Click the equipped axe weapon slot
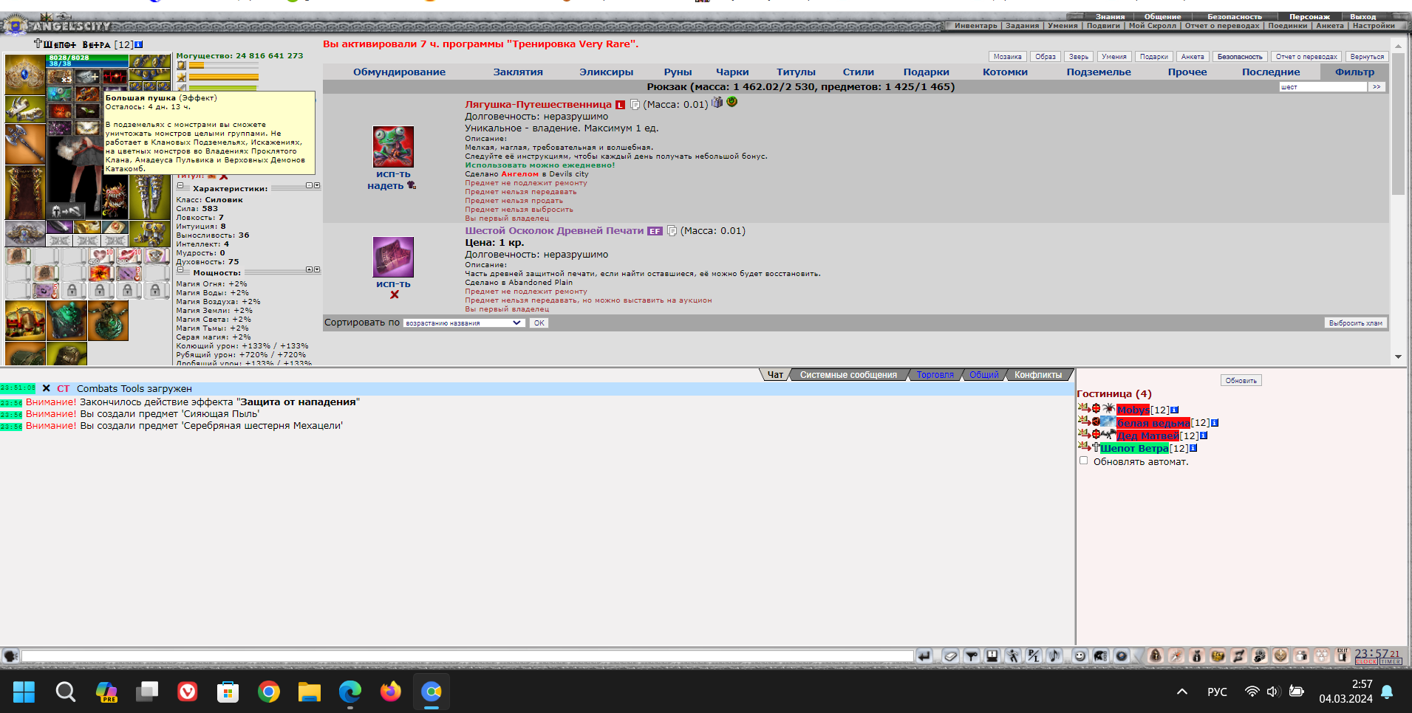The width and height of the screenshot is (1412, 713). tap(25, 143)
